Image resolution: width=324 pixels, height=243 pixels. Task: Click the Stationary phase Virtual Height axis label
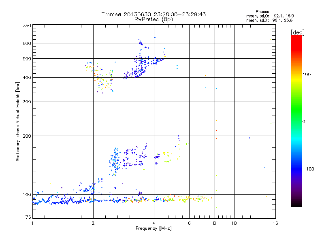coord(18,122)
